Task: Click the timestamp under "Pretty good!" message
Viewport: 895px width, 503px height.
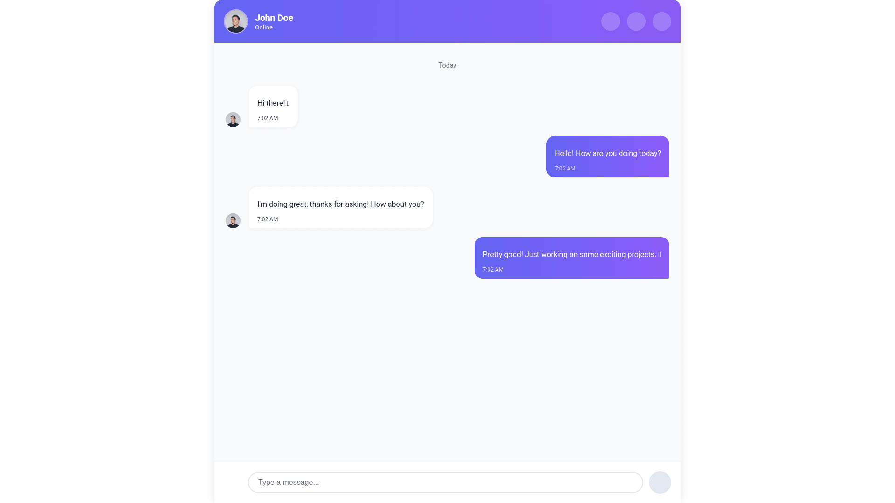Action: click(493, 270)
